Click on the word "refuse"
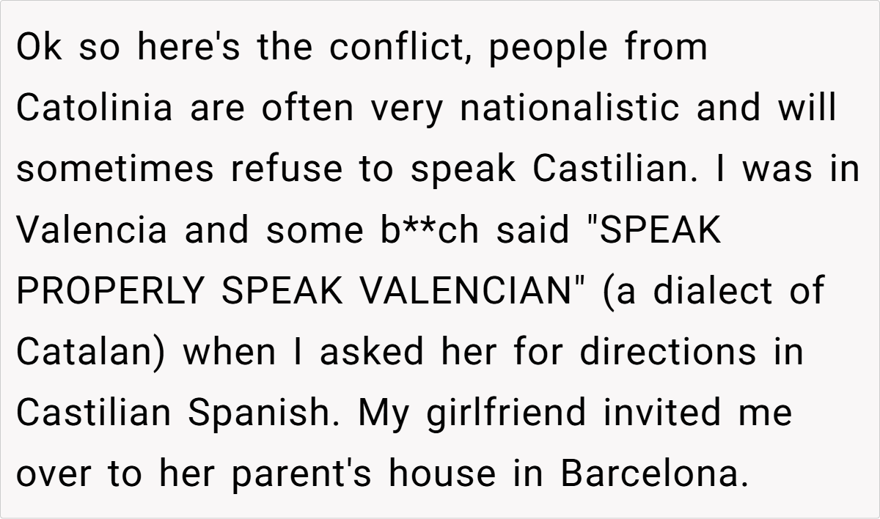The width and height of the screenshot is (880, 519). [287, 169]
